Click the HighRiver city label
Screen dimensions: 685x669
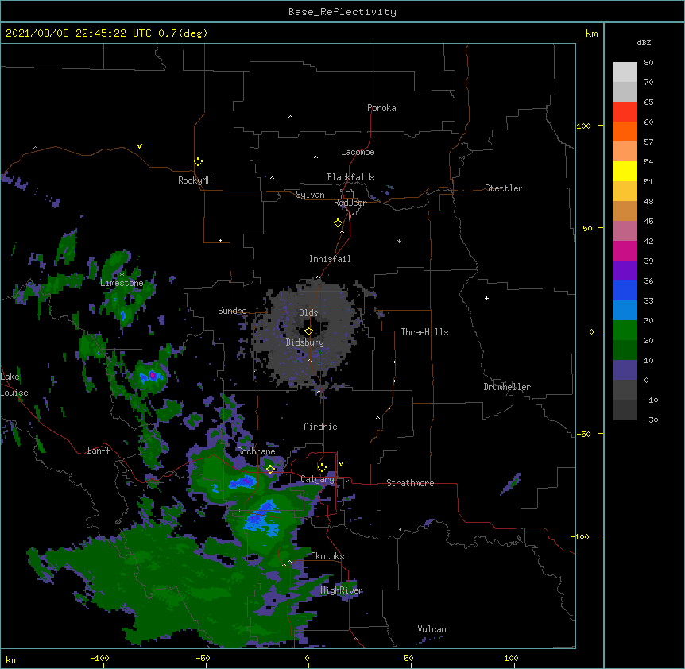[x=342, y=590]
